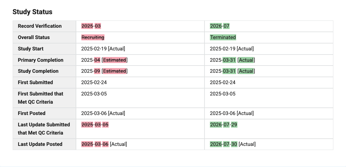Click the First Posted row label
Screen dimensions: 346x167
[x=32, y=113]
